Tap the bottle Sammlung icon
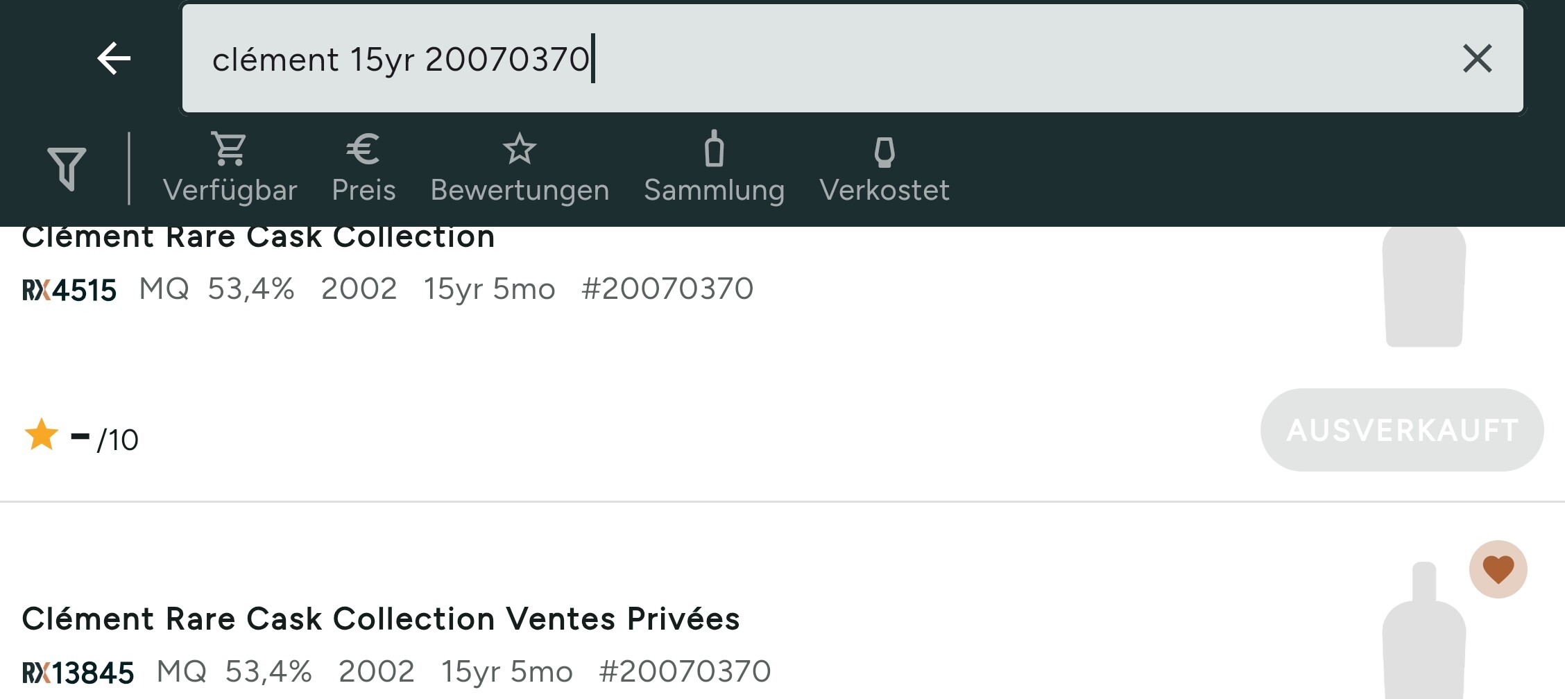The width and height of the screenshot is (1565, 699). pos(714,148)
